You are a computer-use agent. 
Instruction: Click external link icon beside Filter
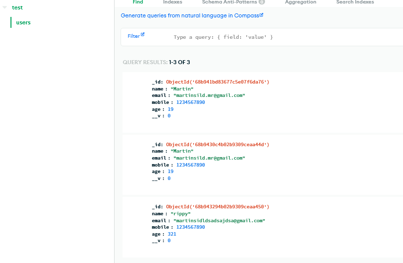142,34
